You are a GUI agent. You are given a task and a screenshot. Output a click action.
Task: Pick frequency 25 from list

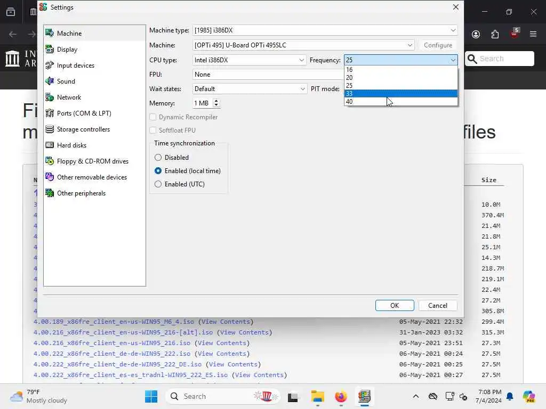pos(400,86)
